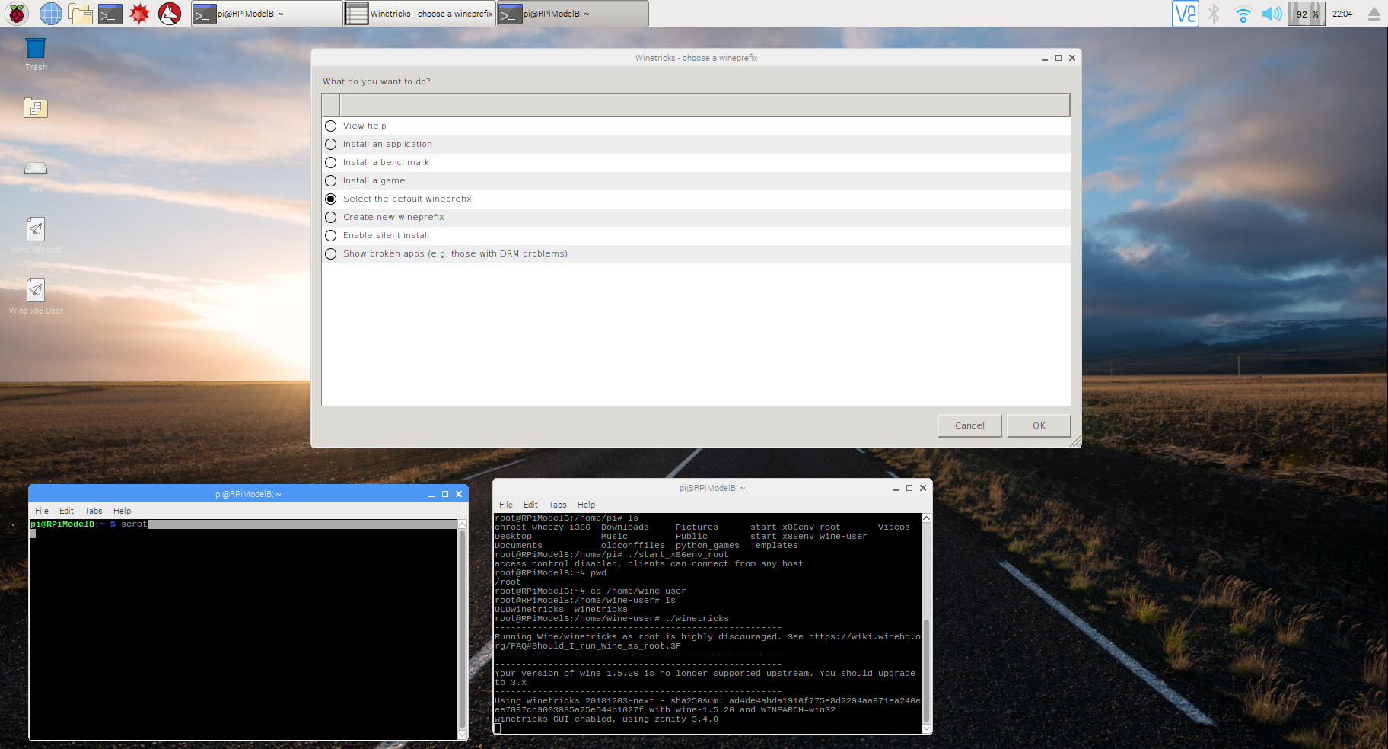Select the document desktop icon below Trash
The height and width of the screenshot is (749, 1388).
coord(36,108)
